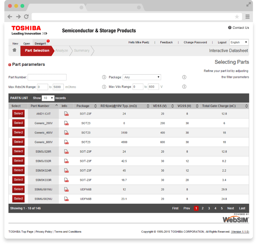Screen dimensions: 257x246
Task: Click the browser address bar
Action: (137, 16)
